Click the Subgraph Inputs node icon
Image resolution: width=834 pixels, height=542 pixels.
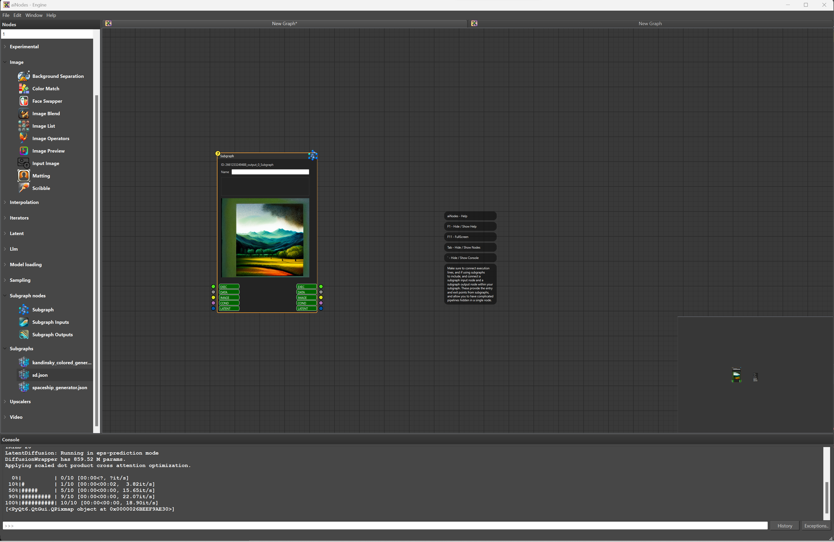click(x=23, y=322)
